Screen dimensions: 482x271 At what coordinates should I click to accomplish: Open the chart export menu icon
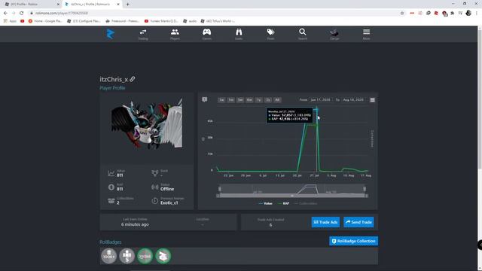click(x=372, y=100)
